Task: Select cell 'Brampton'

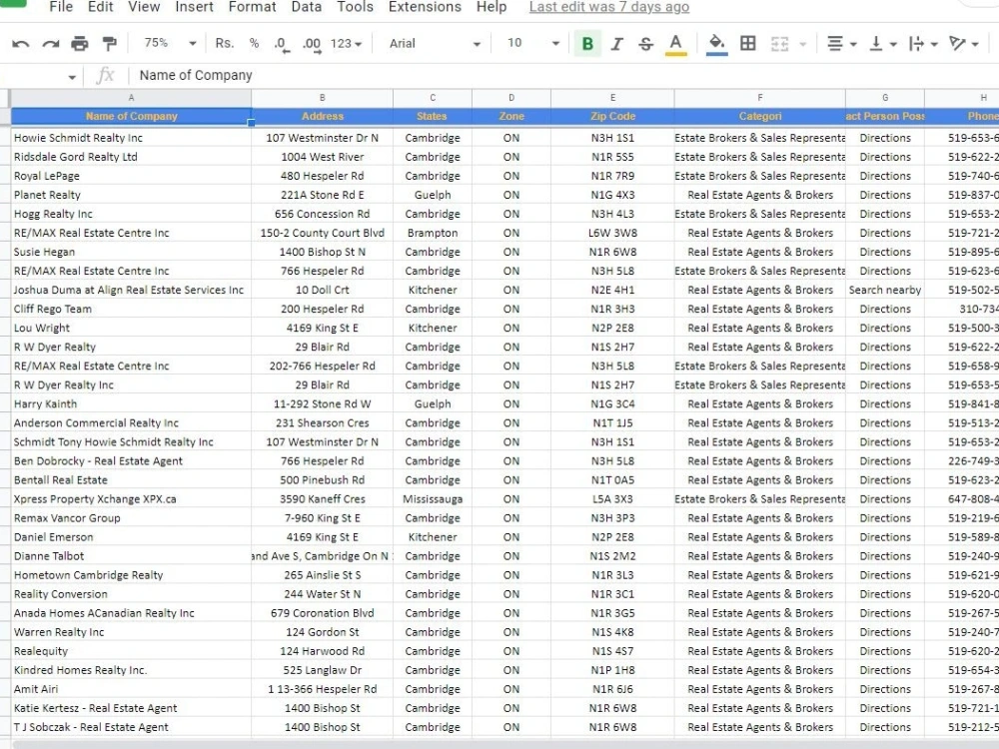Action: 433,233
